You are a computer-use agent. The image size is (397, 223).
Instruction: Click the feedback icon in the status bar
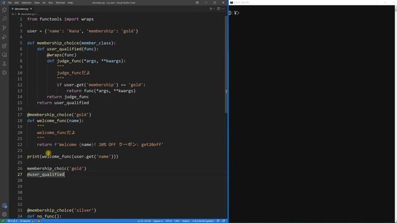pyautogui.click(x=218, y=221)
